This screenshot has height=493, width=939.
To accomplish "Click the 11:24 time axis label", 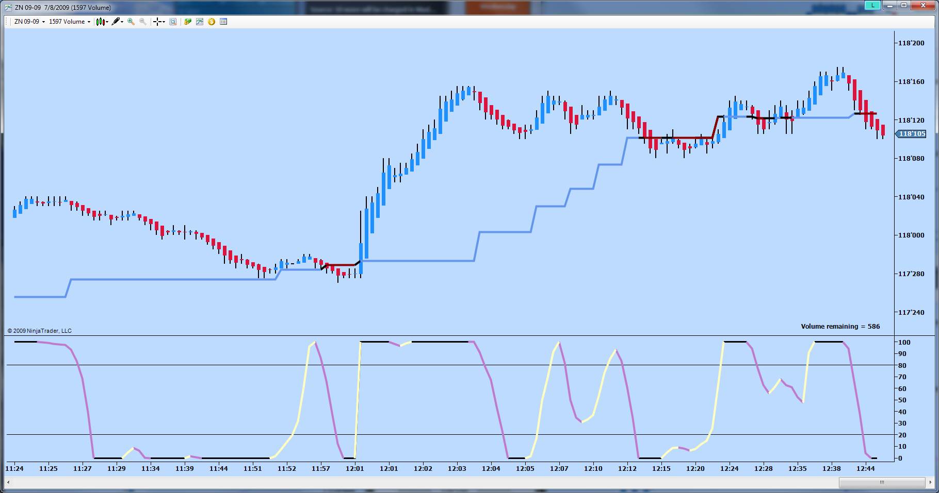I will 14,468.
